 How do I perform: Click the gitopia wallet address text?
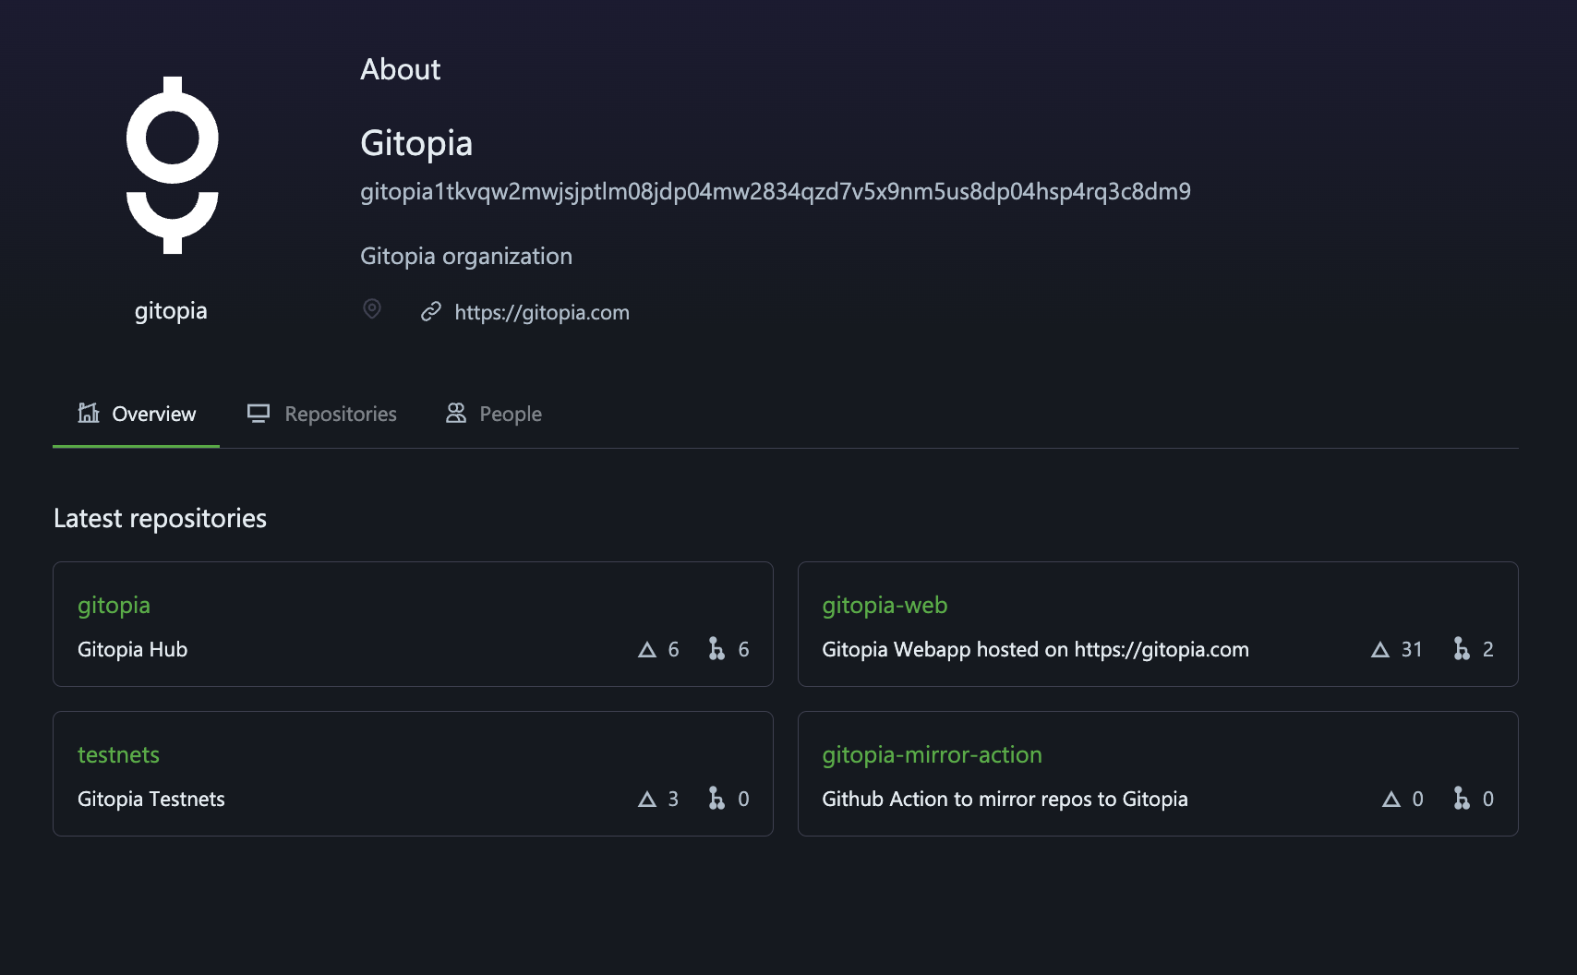pyautogui.click(x=776, y=192)
